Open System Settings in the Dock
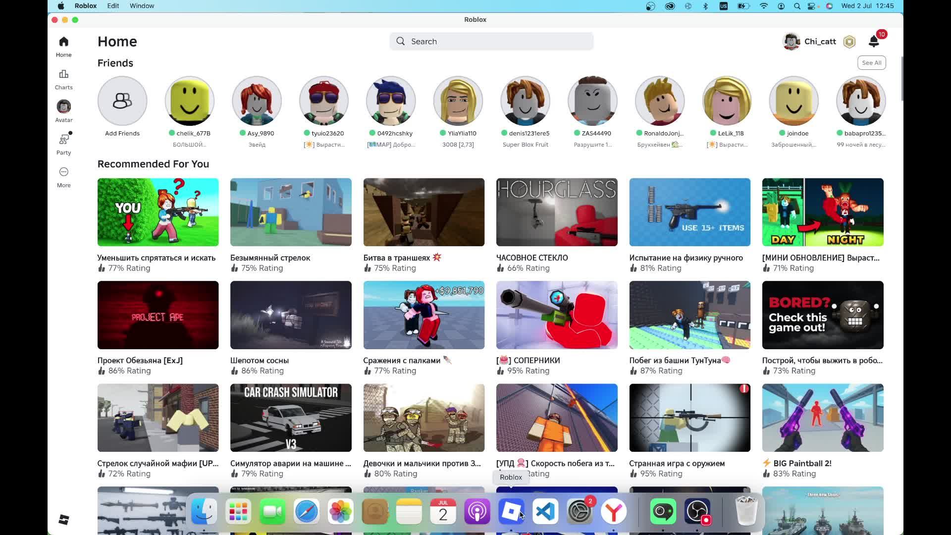Screen dimensions: 951x535 coord(580,511)
